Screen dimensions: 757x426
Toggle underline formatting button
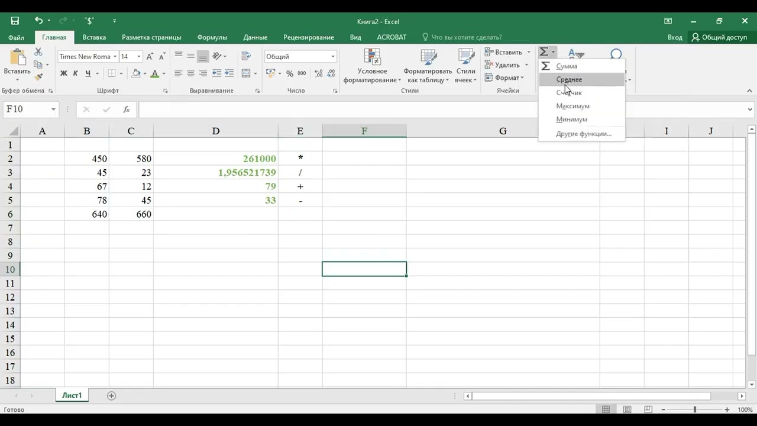(x=88, y=73)
